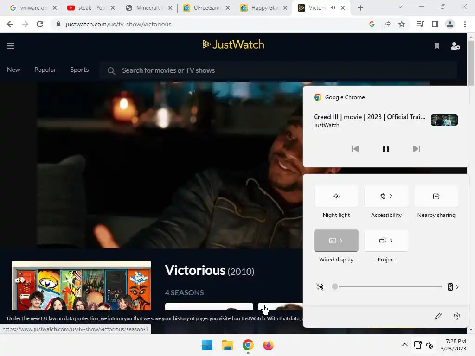Screen dimensions: 475x356
Task: Select sound output device button
Action: (x=450, y=286)
